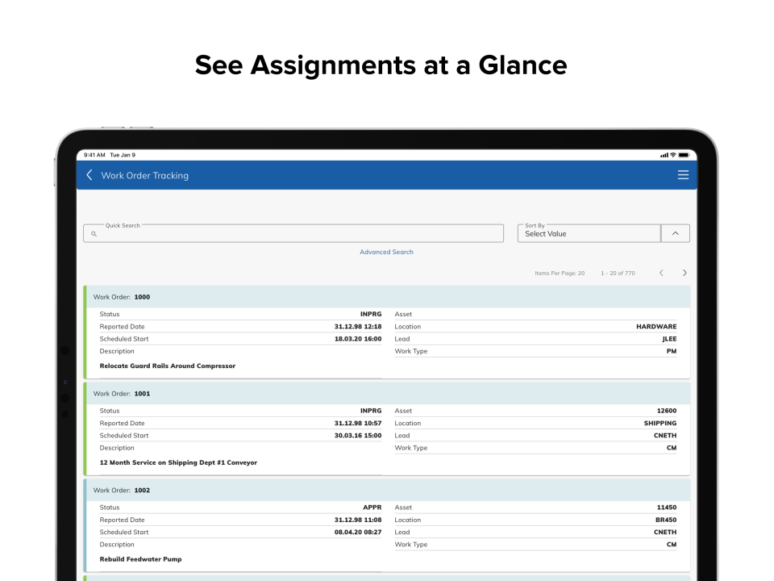Open the Advanced Search link
774x581 pixels.
pos(386,252)
